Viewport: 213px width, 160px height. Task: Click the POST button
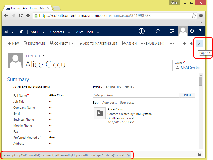(x=188, y=95)
